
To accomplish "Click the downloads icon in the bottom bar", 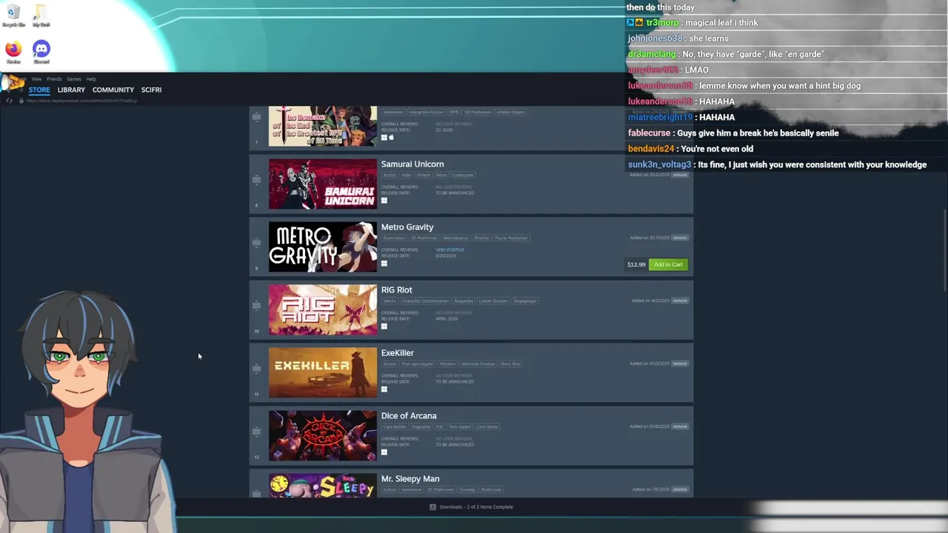I will point(433,507).
